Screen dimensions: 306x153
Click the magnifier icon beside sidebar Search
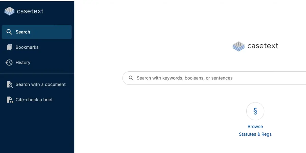click(9, 32)
